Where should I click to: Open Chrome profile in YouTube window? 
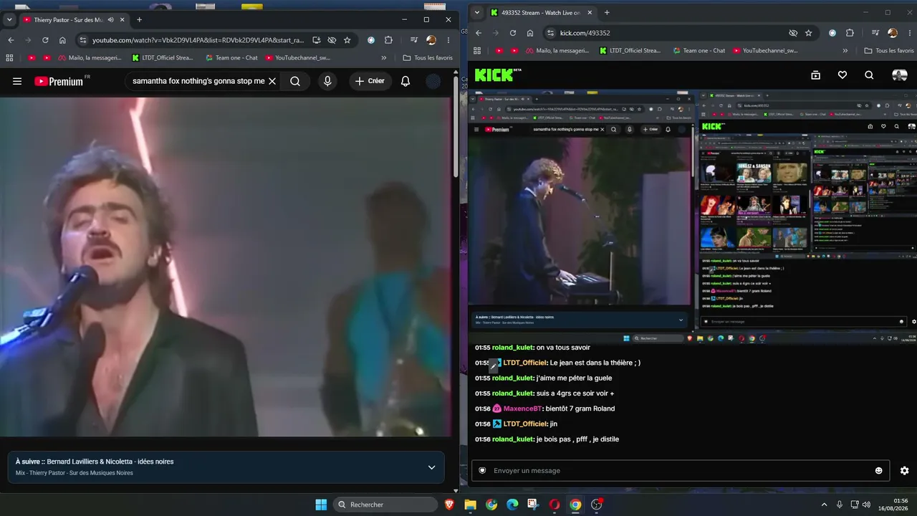point(431,40)
